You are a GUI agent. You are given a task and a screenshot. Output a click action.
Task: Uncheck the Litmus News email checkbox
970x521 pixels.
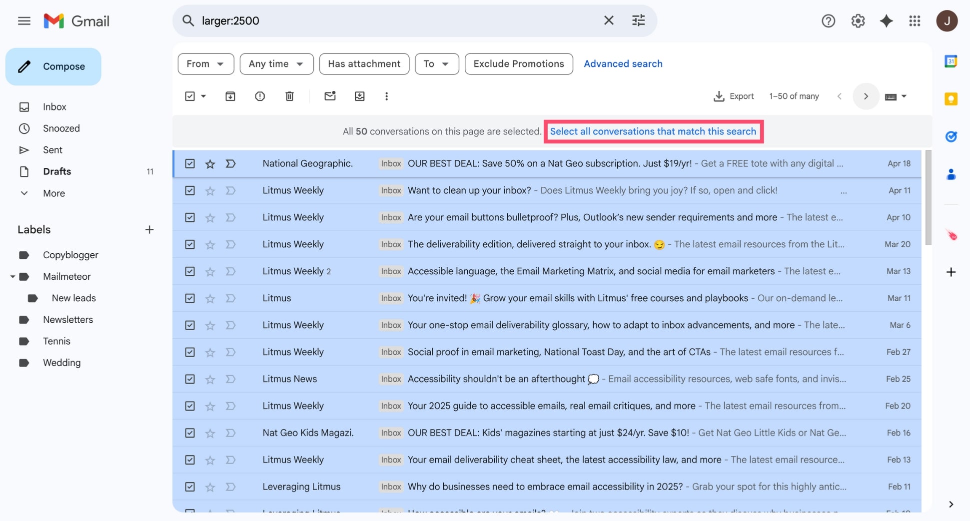click(x=190, y=379)
